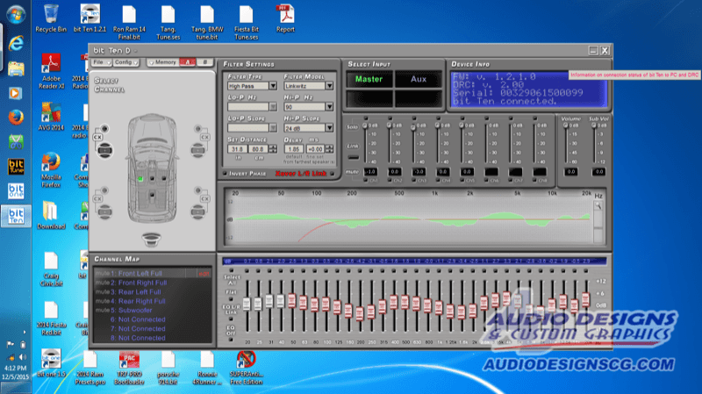Open Internet Explorer from the taskbar
The height and width of the screenshot is (394, 702).
16,43
